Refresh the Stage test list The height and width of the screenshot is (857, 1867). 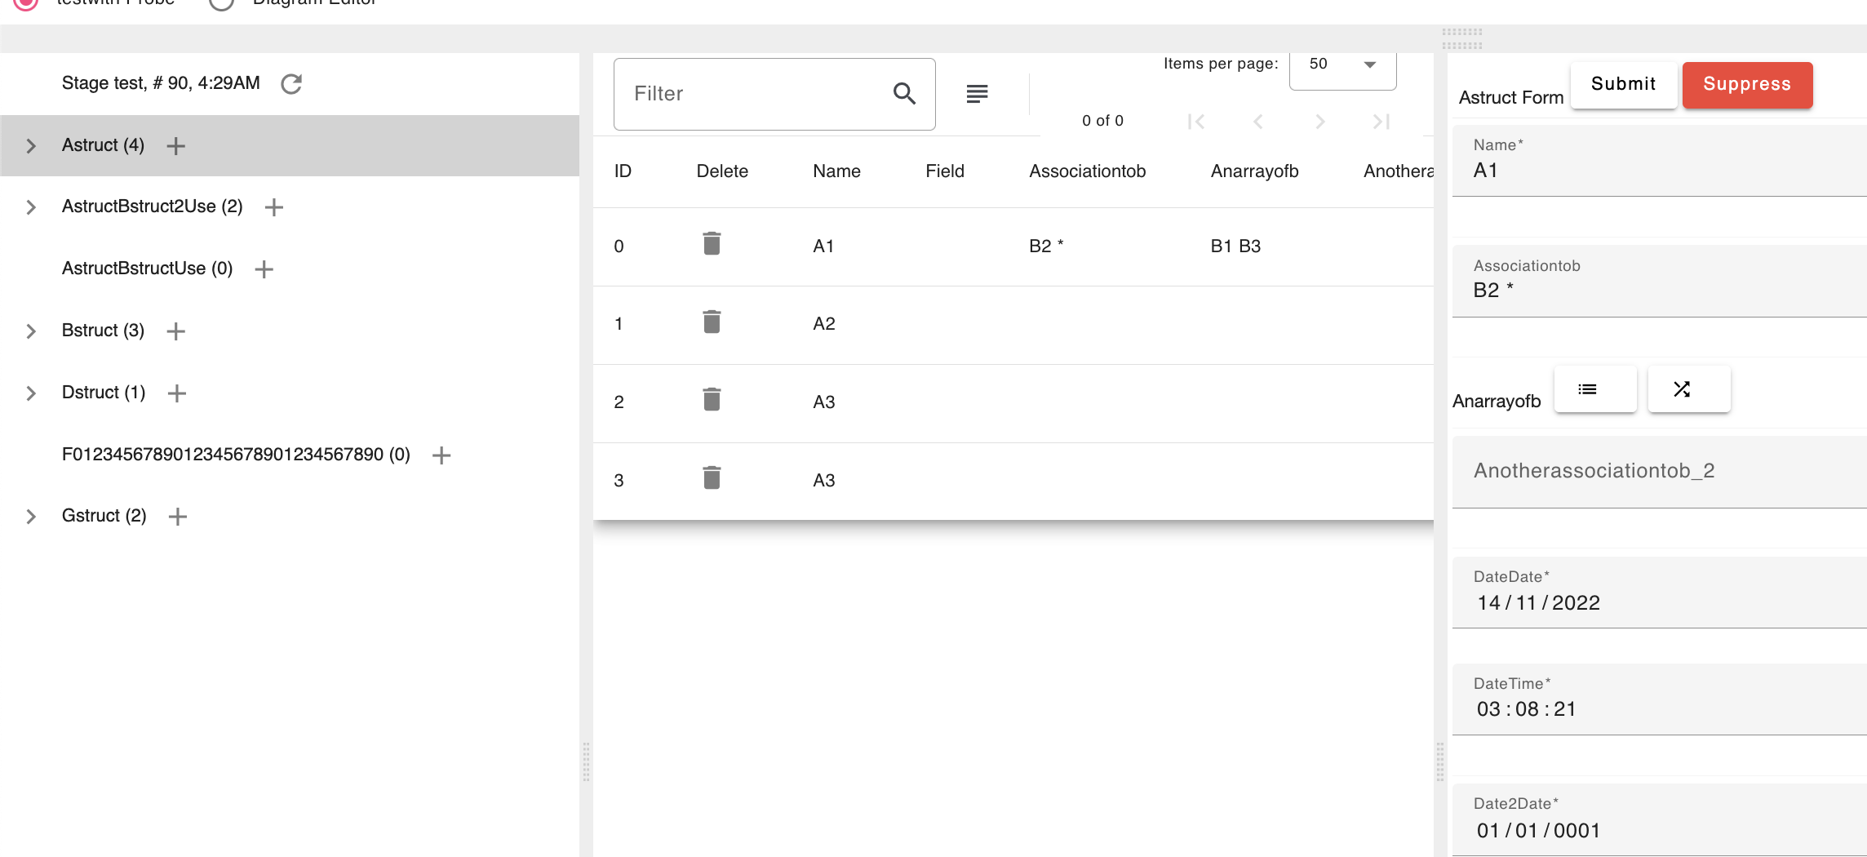point(291,83)
